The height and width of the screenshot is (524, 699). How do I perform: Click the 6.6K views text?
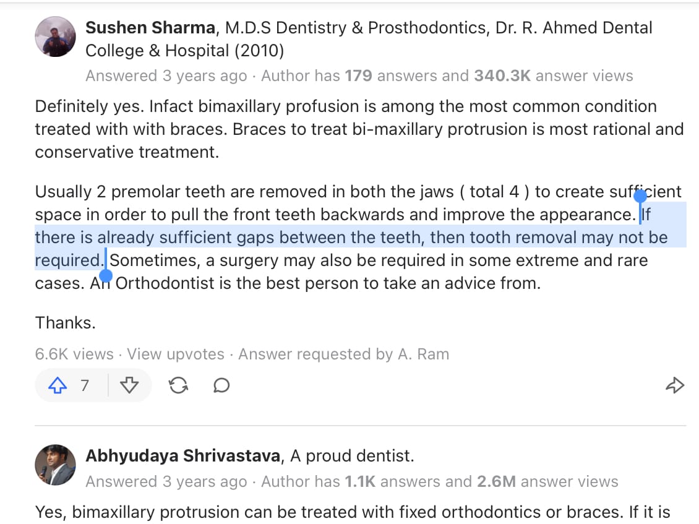pos(74,354)
